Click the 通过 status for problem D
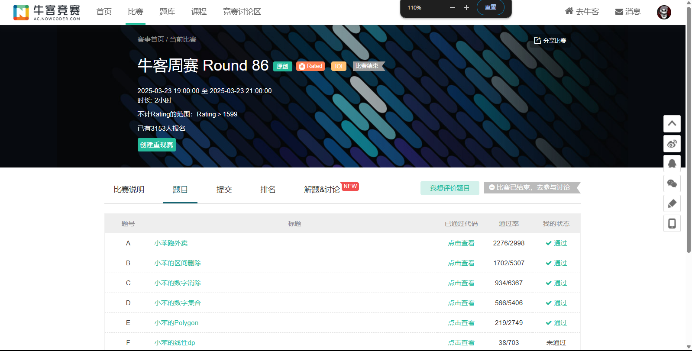 [x=556, y=303]
